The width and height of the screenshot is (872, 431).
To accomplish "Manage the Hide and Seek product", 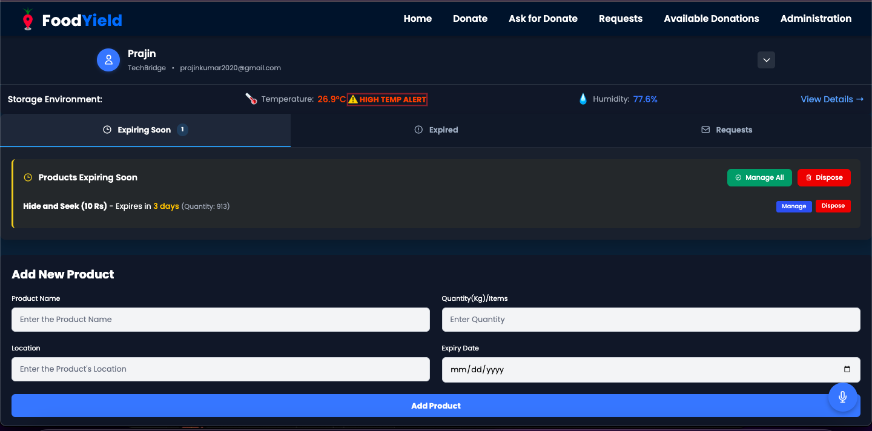I will [794, 206].
